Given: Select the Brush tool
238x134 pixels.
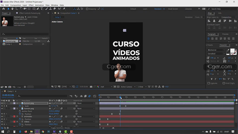Looking at the screenshot, I should [47, 9].
